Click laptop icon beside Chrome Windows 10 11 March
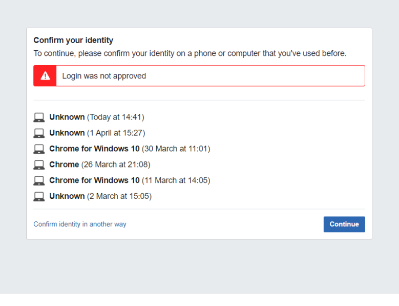The image size is (399, 306). pos(39,180)
